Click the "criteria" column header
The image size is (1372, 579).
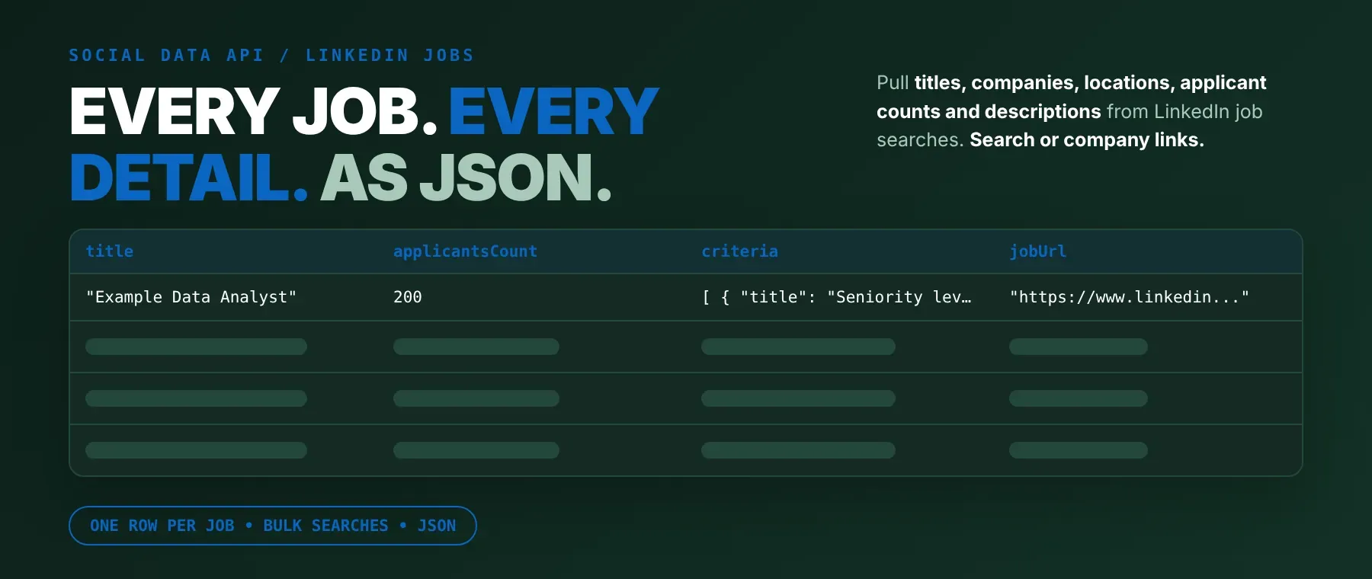[x=739, y=251]
